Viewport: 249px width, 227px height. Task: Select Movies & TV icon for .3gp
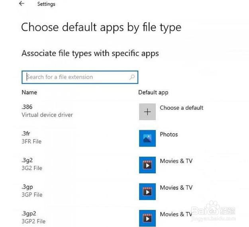pyautogui.click(x=147, y=192)
